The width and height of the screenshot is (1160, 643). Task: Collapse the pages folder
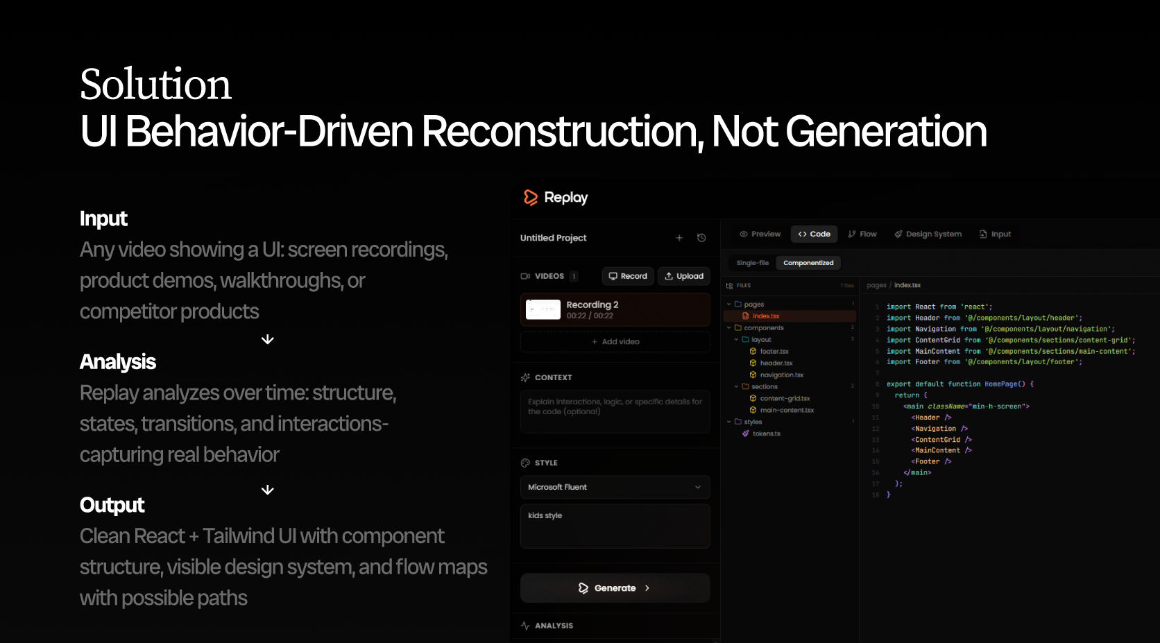pyautogui.click(x=728, y=304)
